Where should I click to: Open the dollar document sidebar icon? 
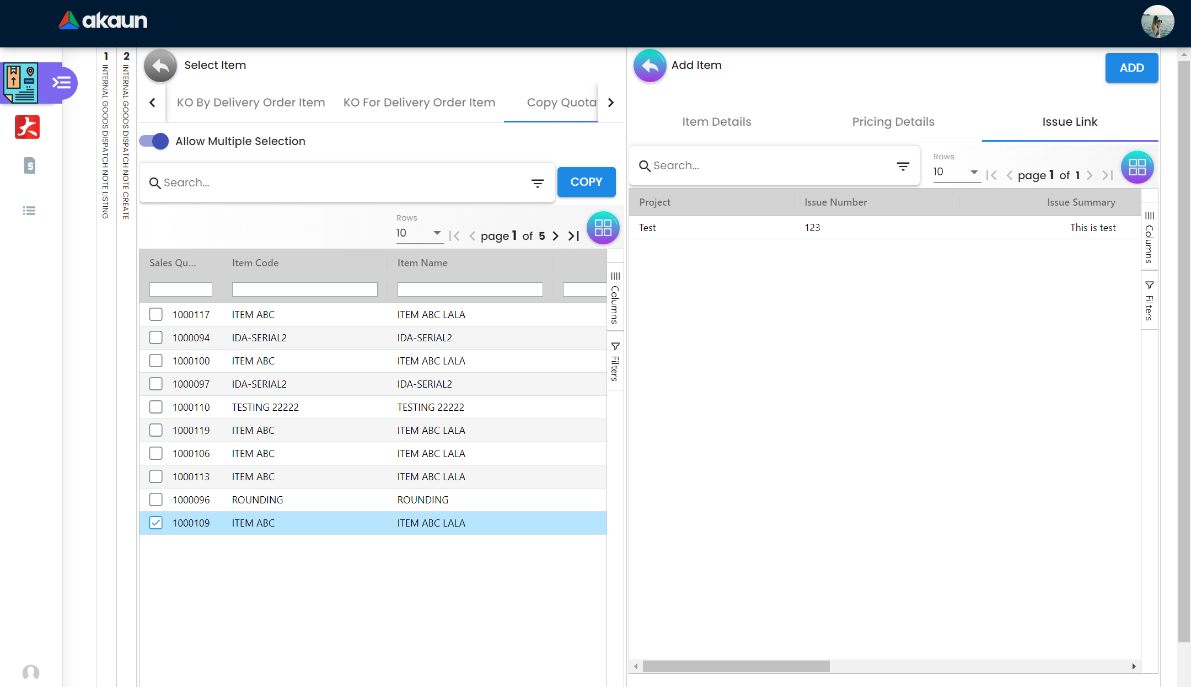click(x=30, y=165)
